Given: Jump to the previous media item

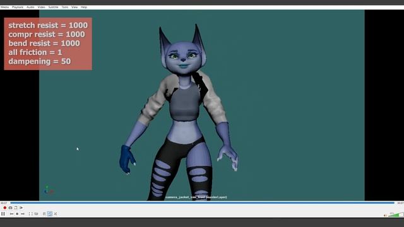Looking at the screenshot, I should [x=11, y=214].
